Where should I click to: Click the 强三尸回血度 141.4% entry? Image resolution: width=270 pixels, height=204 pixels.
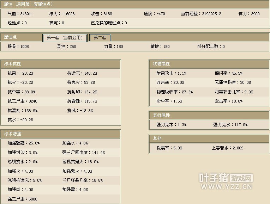coord(84,153)
